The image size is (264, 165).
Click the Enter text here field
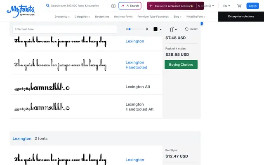coord(65,29)
